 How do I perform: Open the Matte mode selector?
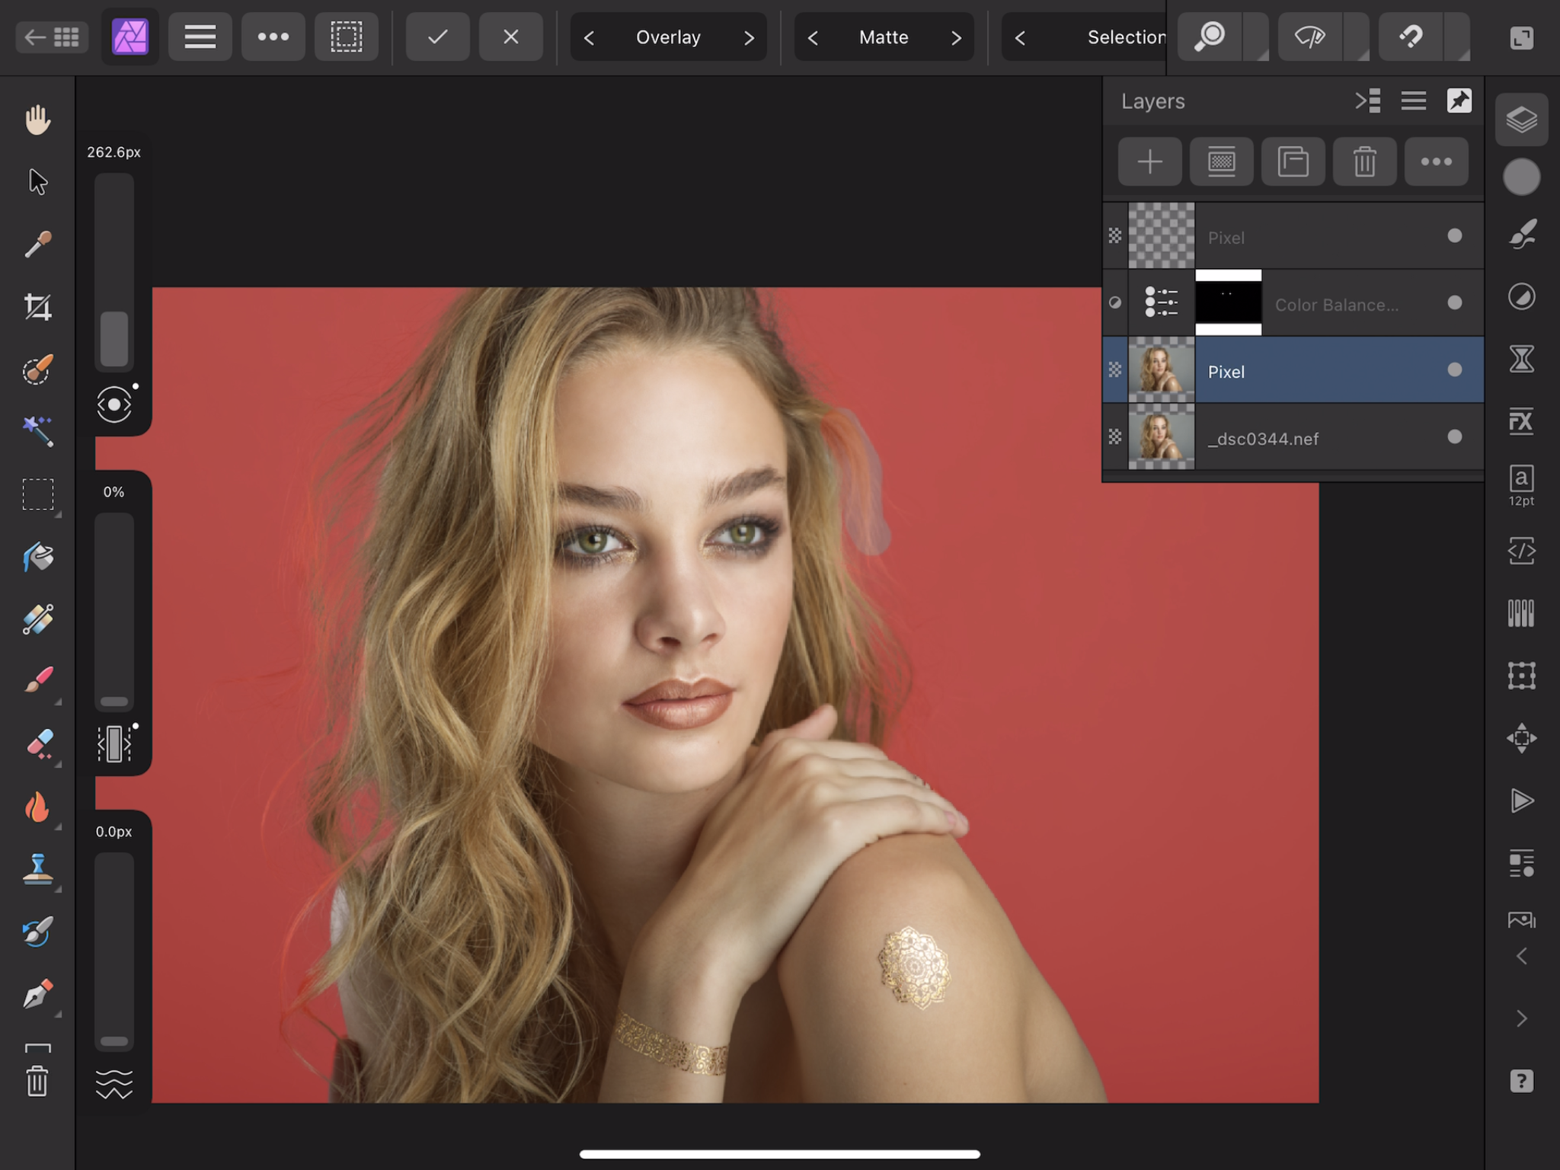pyautogui.click(x=884, y=37)
